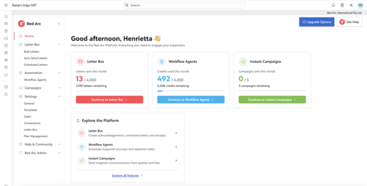Viewport: 367px width, 186px height.
Task: Click Continue to Instant Campaigns button
Action: coord(272,100)
